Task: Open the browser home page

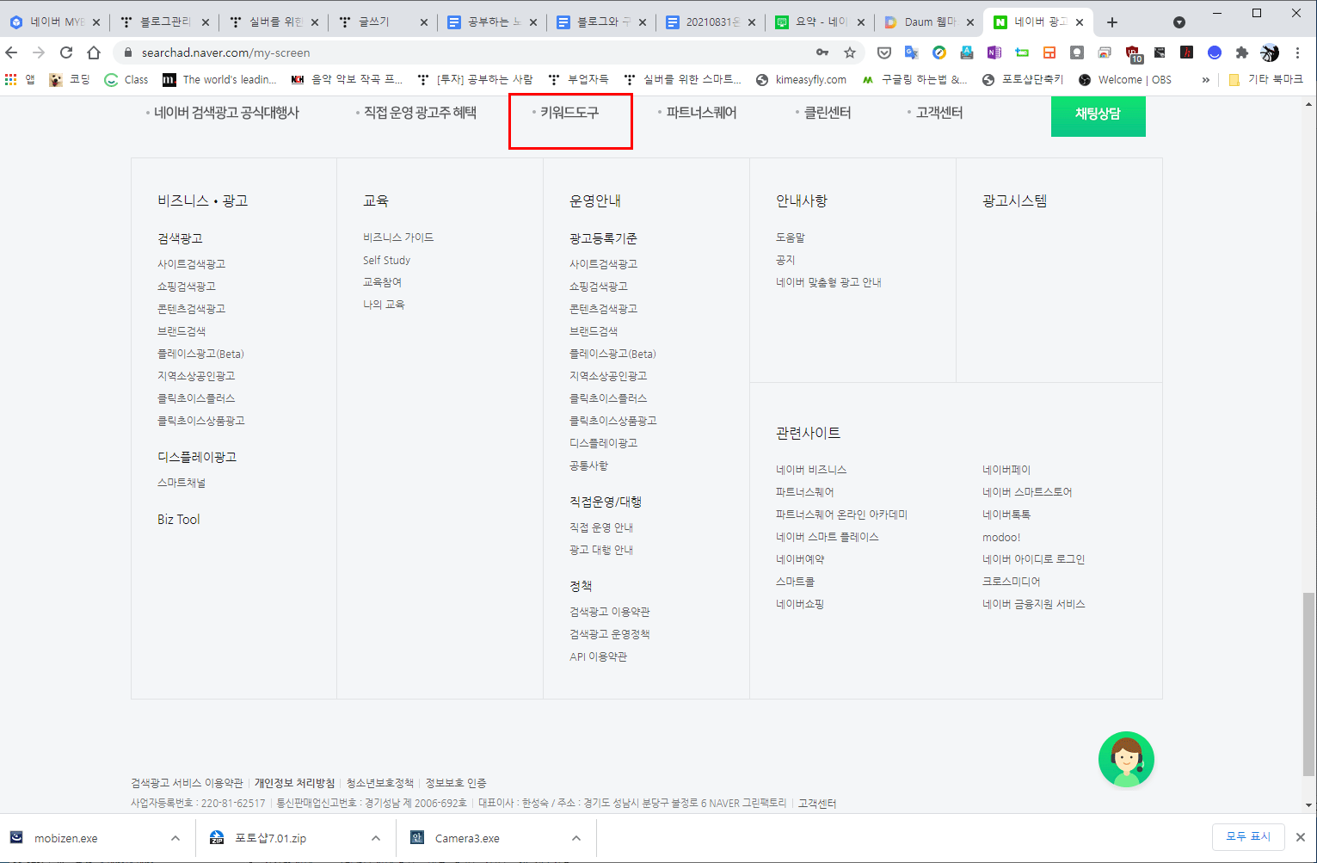Action: point(94,52)
